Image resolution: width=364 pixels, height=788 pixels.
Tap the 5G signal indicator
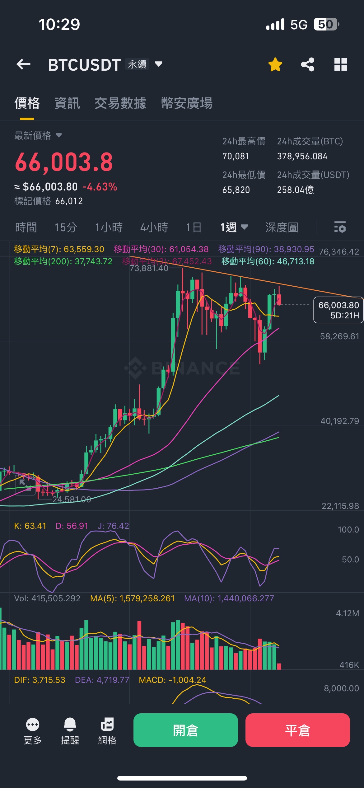click(299, 24)
